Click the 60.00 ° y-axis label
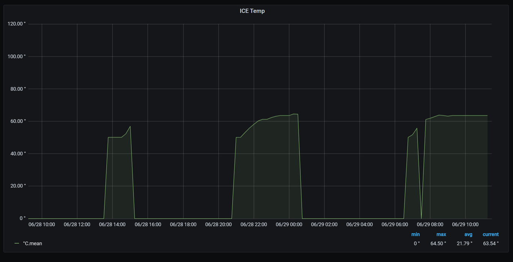513x262 pixels. (18, 121)
